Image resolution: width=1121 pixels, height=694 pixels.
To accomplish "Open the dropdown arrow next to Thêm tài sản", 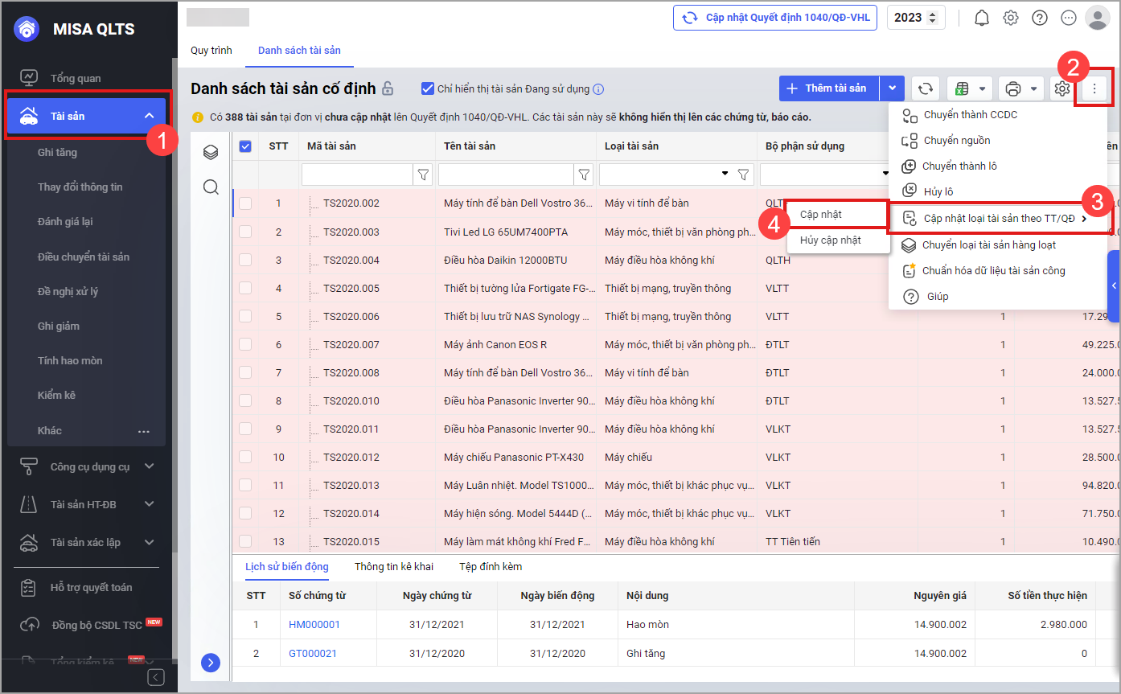I will point(892,88).
